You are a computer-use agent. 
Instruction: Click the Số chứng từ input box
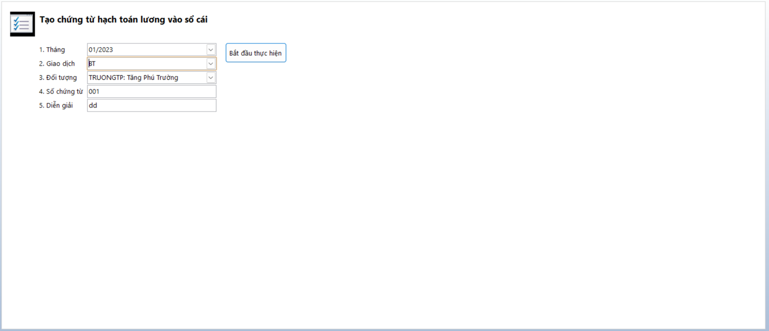[x=151, y=91]
